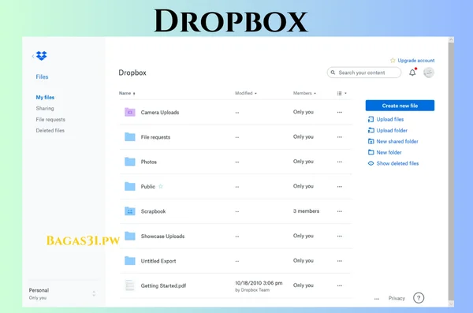Click the Upload files icon
The height and width of the screenshot is (313, 473).
(371, 119)
